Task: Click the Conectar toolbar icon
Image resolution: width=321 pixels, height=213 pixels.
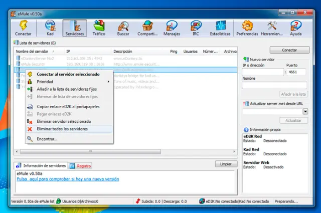Action: [x=23, y=29]
